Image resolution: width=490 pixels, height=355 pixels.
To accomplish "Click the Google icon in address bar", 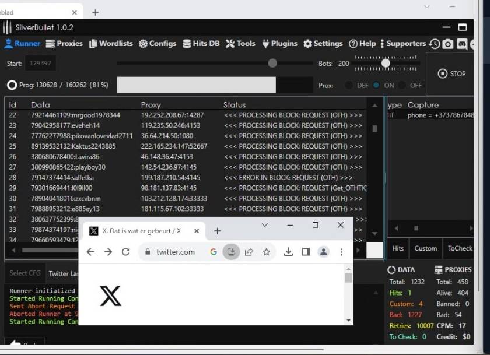I will pos(213,252).
